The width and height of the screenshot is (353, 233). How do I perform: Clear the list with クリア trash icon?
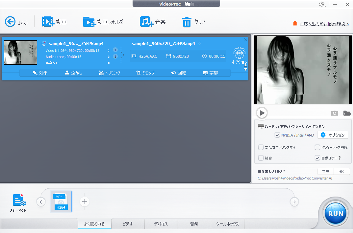point(194,22)
